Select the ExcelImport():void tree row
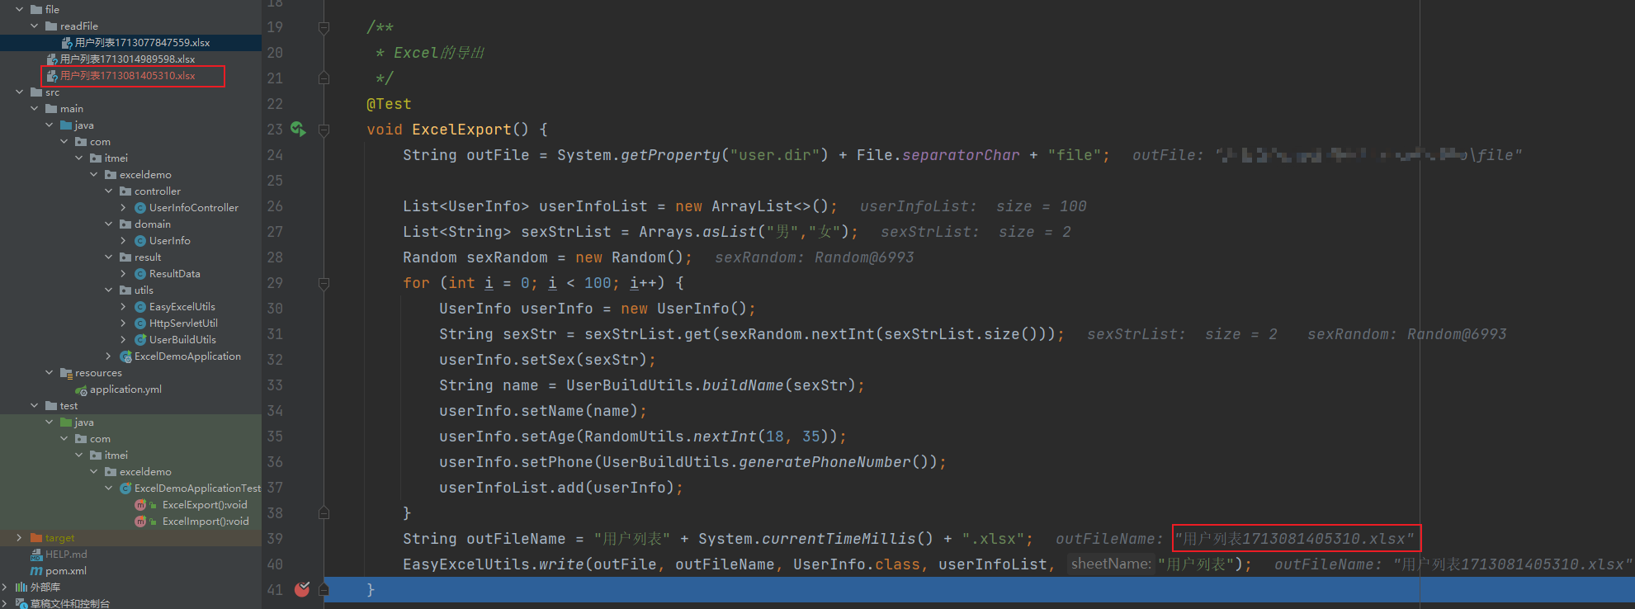The width and height of the screenshot is (1635, 609). 130,522
